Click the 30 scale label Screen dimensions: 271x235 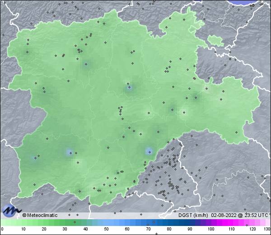click(65, 229)
